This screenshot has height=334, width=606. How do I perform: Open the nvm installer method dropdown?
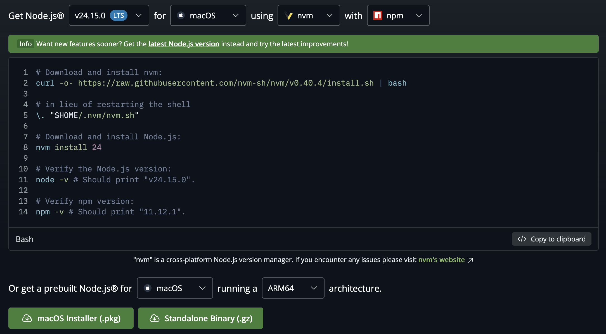point(309,16)
